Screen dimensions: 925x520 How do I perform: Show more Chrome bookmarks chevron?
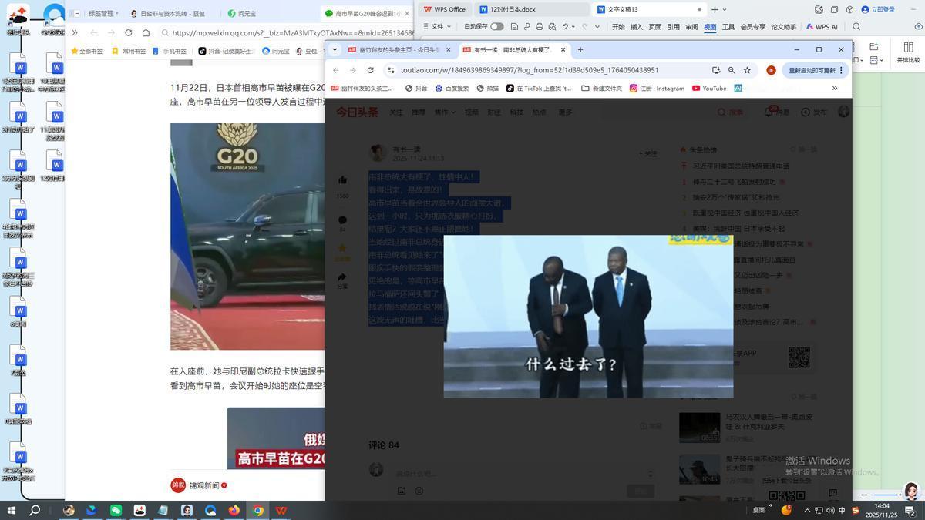coord(834,89)
